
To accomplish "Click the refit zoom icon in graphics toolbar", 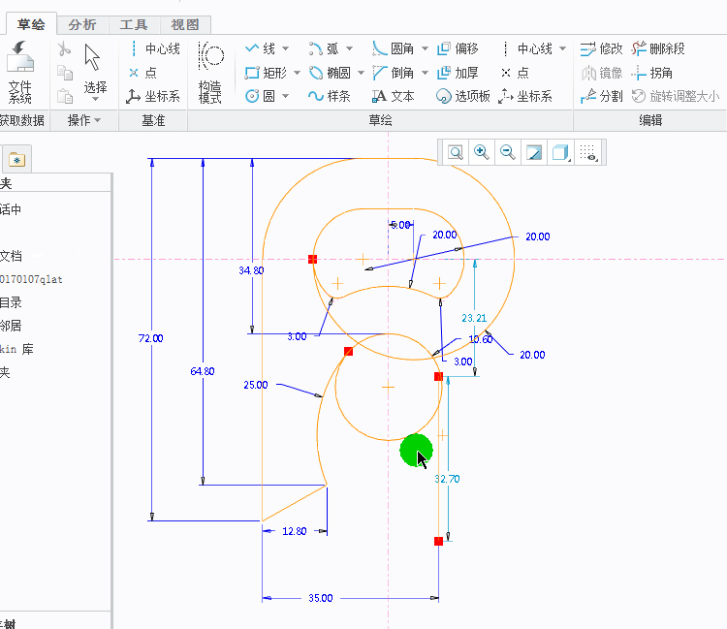I will pyautogui.click(x=456, y=152).
